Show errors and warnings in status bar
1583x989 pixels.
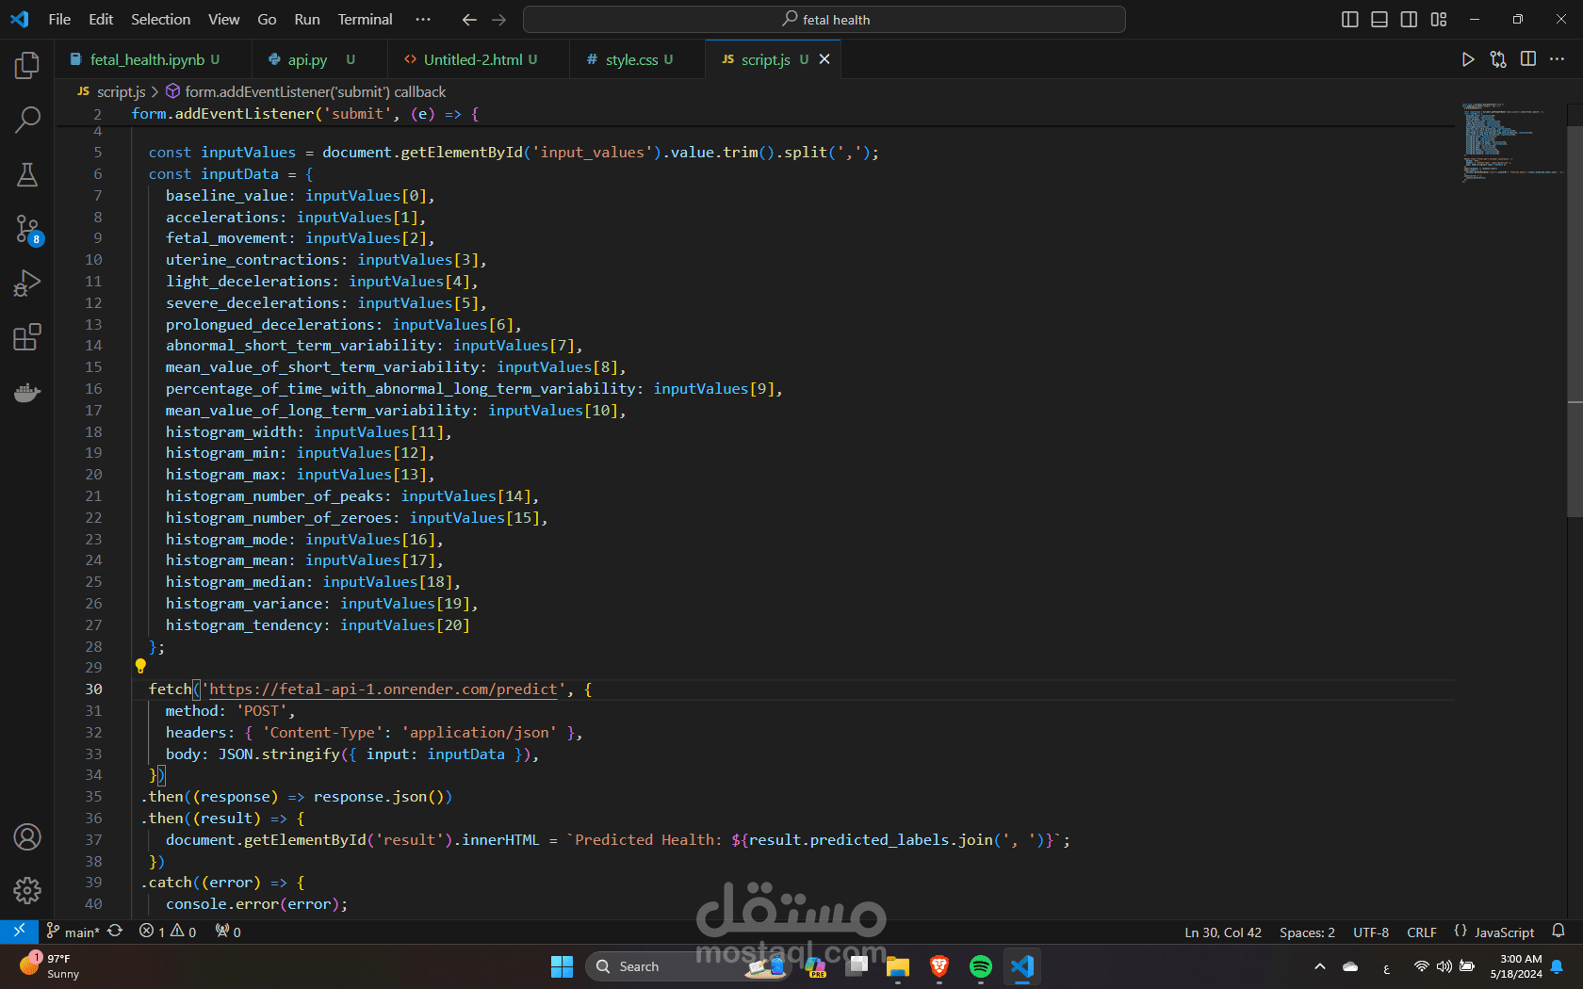pyautogui.click(x=168, y=932)
